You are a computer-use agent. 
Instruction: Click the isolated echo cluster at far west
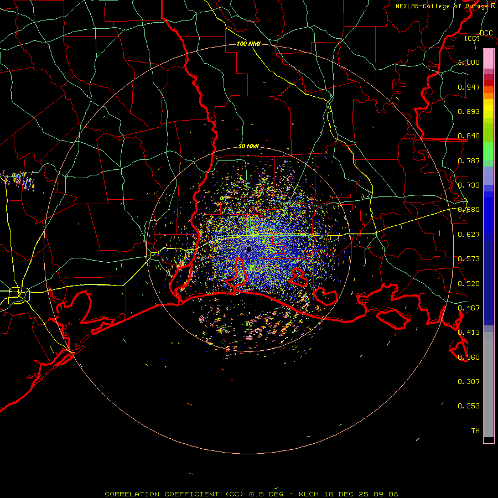tap(19, 181)
